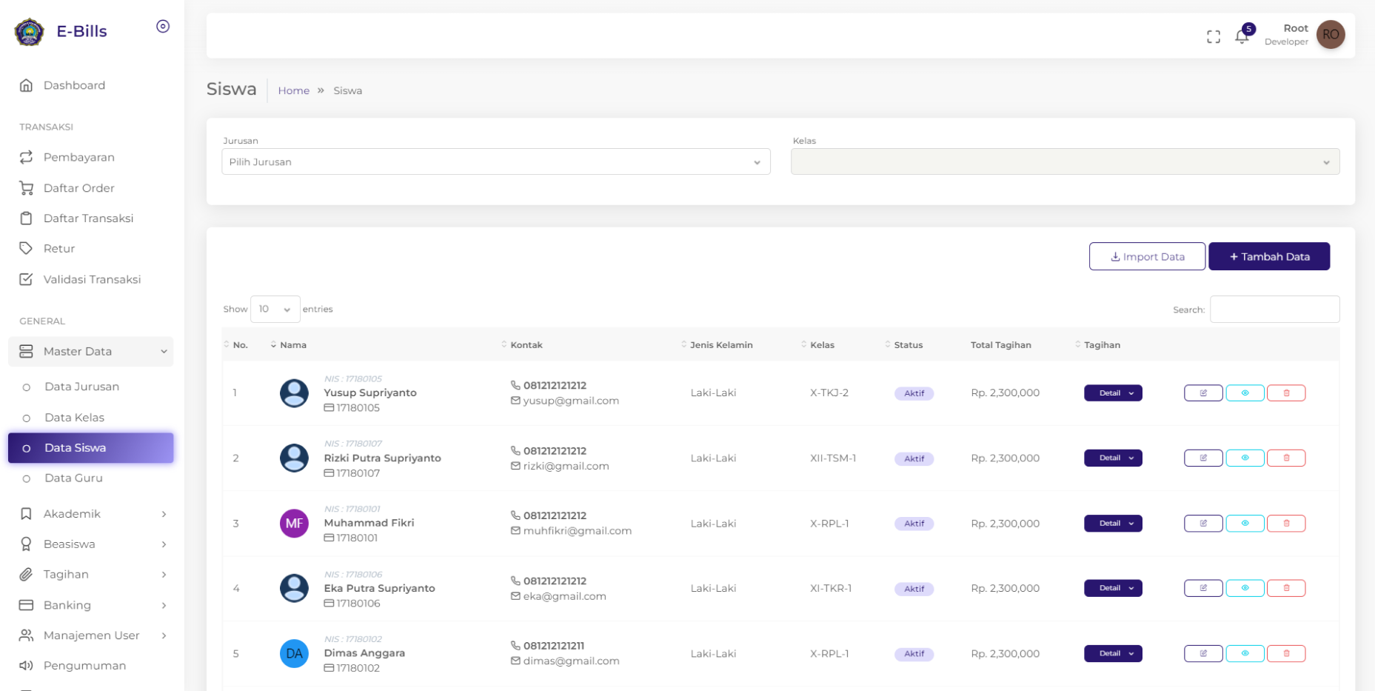Open the Pilih Jurusan dropdown
This screenshot has height=691, width=1375.
click(495, 162)
